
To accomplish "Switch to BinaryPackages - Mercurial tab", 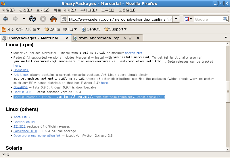I will [32, 38].
